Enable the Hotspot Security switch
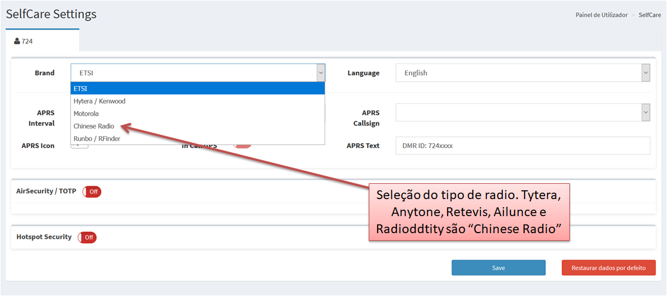 [x=87, y=237]
